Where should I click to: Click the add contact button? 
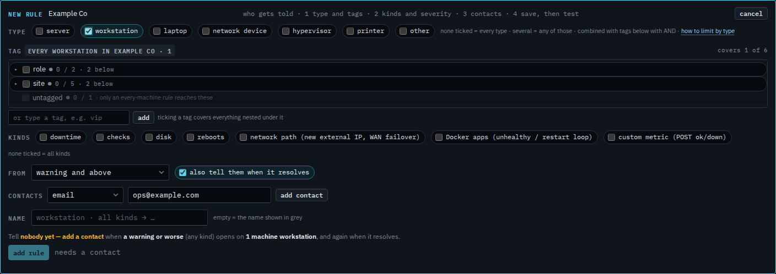click(x=301, y=195)
